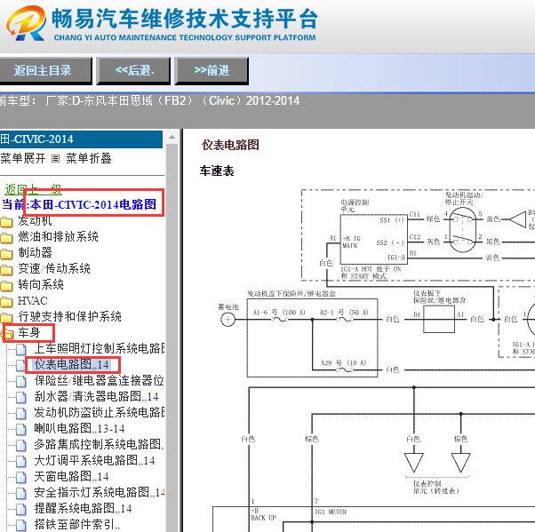The image size is (535, 532).
Task: Click page icon beside 保险丝/继电器盒连接器位
Action: (21, 381)
